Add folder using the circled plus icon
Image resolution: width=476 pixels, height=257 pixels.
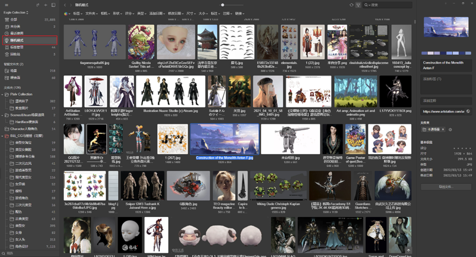click(450, 129)
